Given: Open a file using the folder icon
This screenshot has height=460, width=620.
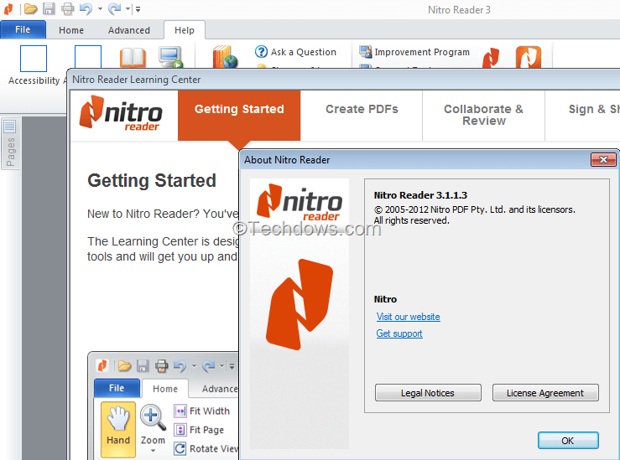Looking at the screenshot, I should click(x=30, y=8).
